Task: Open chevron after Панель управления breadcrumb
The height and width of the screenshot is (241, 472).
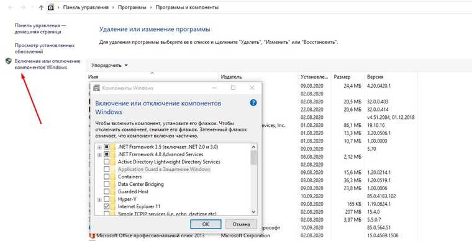Action: point(113,7)
